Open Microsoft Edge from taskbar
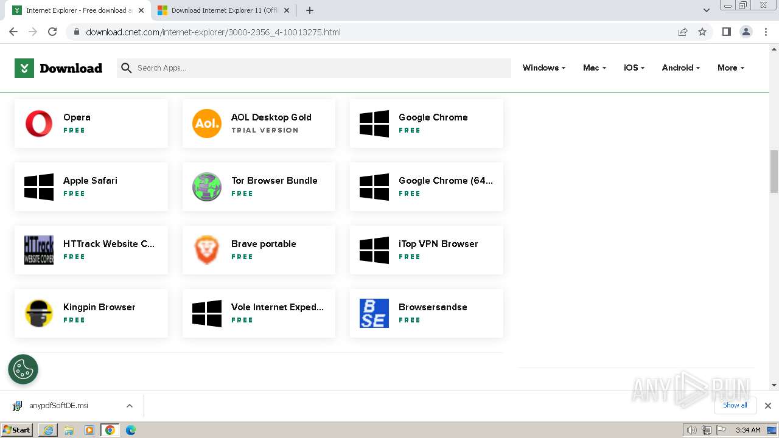The height and width of the screenshot is (438, 779). pyautogui.click(x=130, y=430)
